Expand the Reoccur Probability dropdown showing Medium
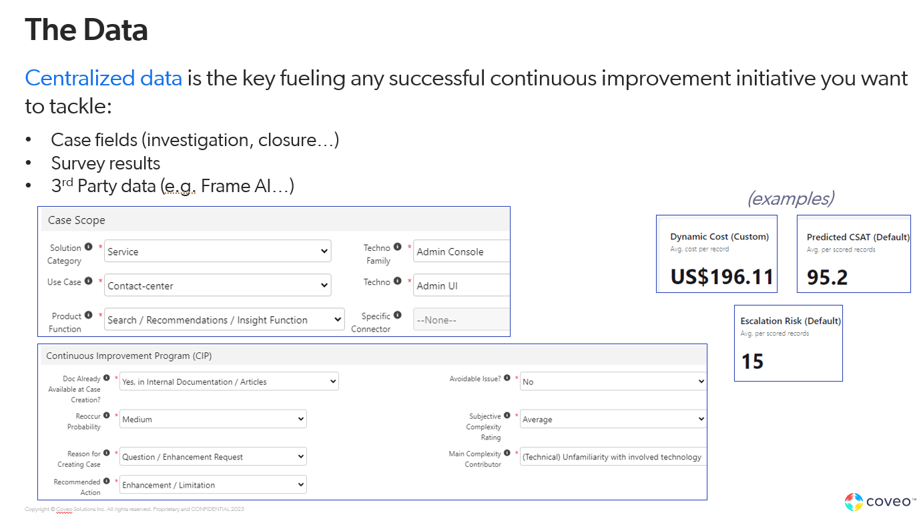 213,420
